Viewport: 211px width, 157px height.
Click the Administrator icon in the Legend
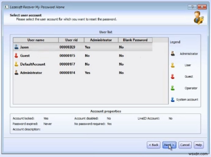pos(173,54)
